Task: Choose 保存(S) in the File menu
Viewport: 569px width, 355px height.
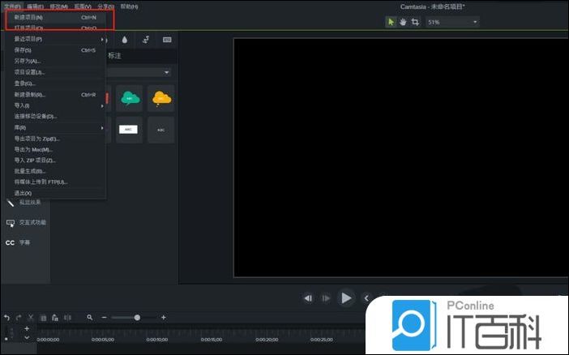Action: 55,50
